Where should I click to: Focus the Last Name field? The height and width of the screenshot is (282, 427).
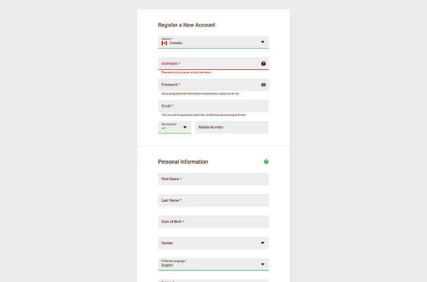pos(213,200)
